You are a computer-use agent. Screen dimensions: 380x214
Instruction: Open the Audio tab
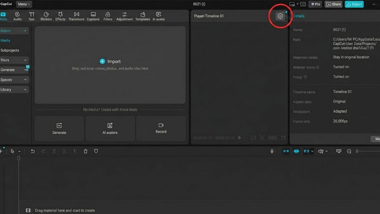(17, 16)
